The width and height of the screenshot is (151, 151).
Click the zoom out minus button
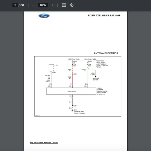33,5
